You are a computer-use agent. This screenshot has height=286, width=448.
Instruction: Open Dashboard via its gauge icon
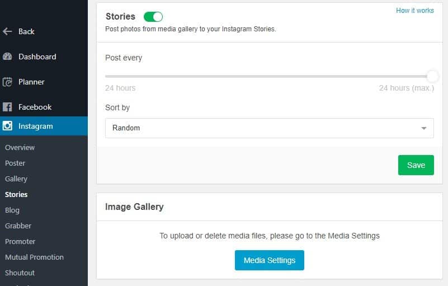[x=7, y=57]
